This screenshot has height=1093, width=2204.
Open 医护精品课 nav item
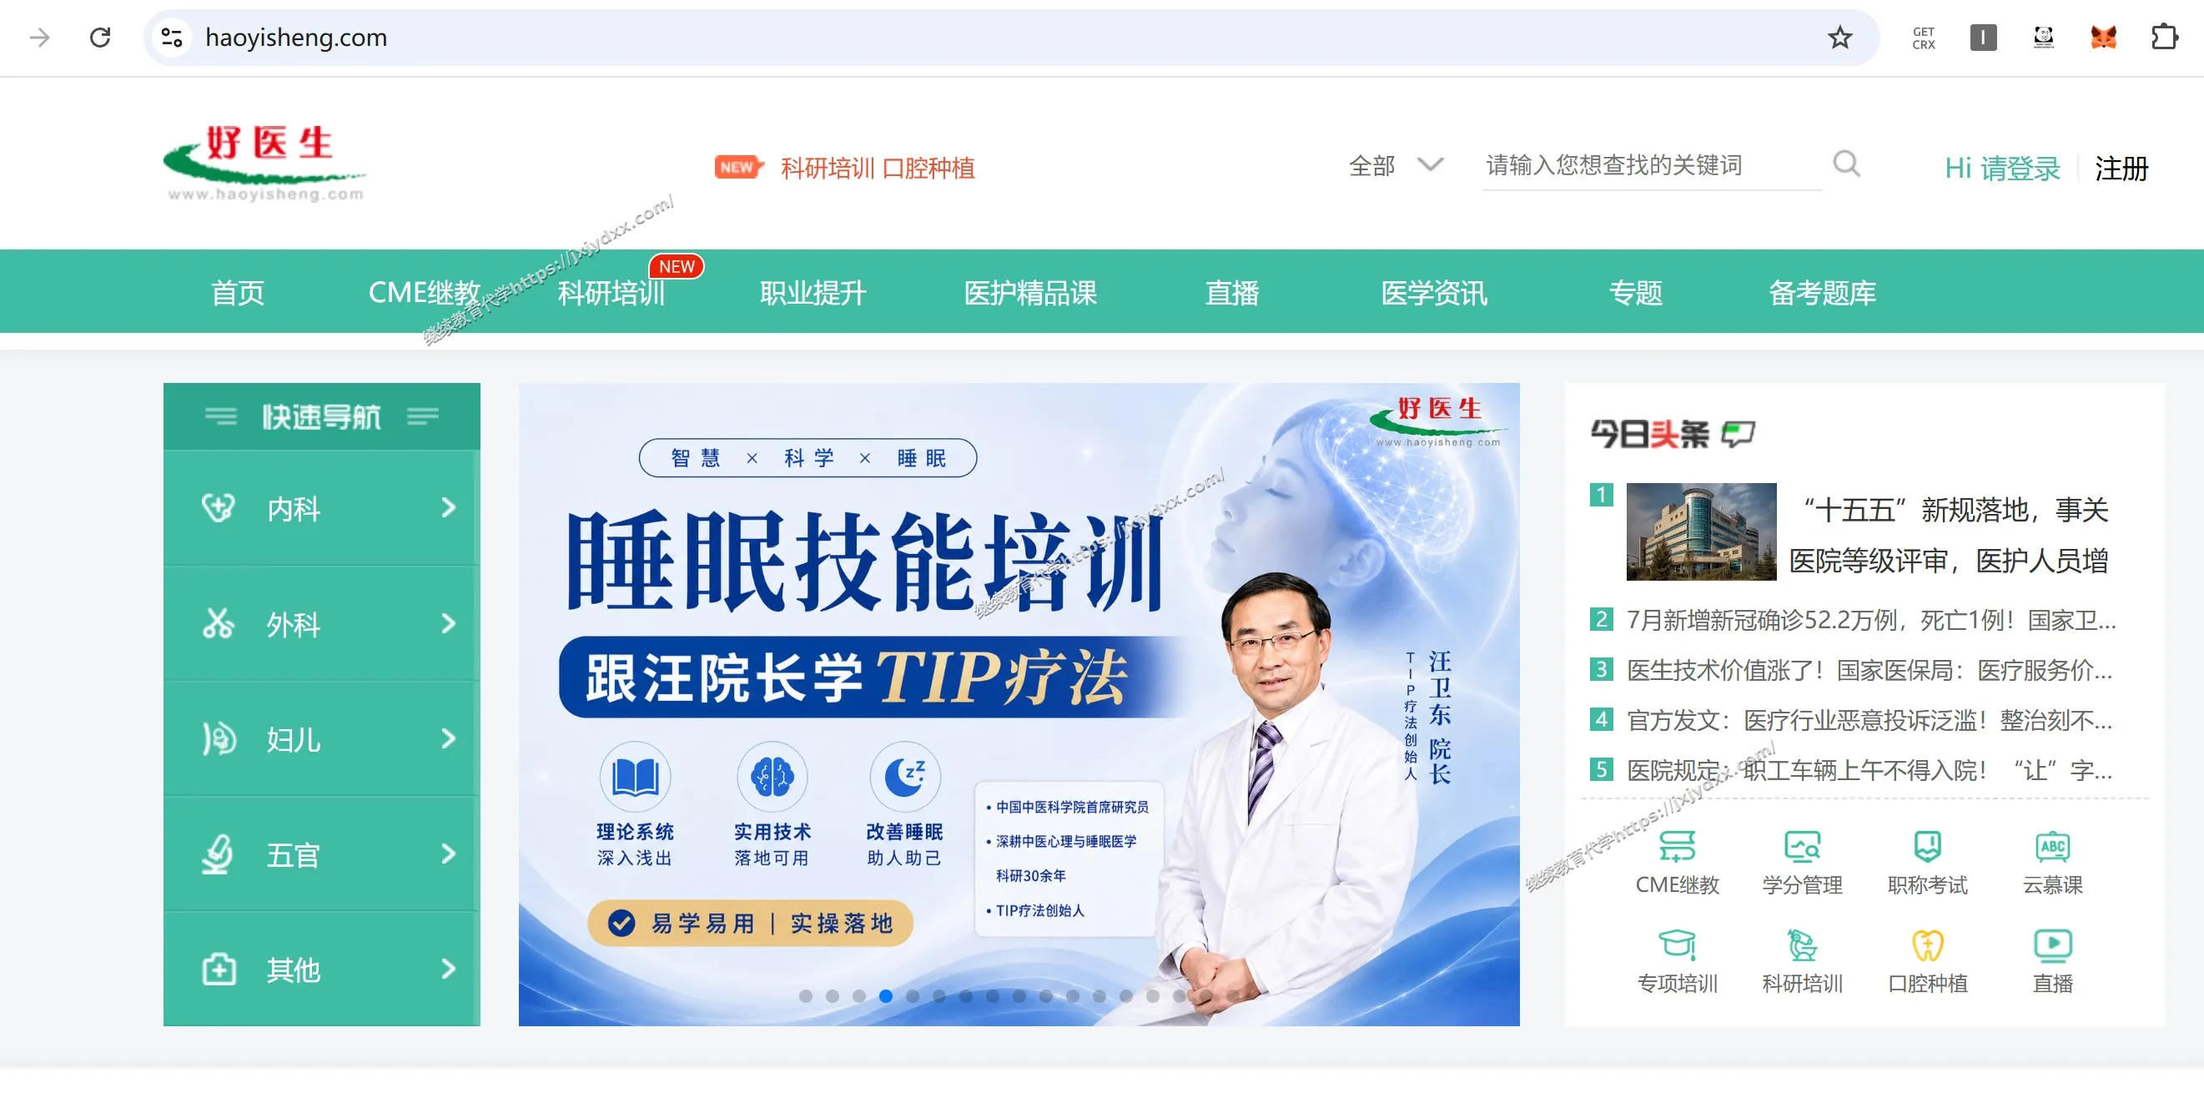1029,293
